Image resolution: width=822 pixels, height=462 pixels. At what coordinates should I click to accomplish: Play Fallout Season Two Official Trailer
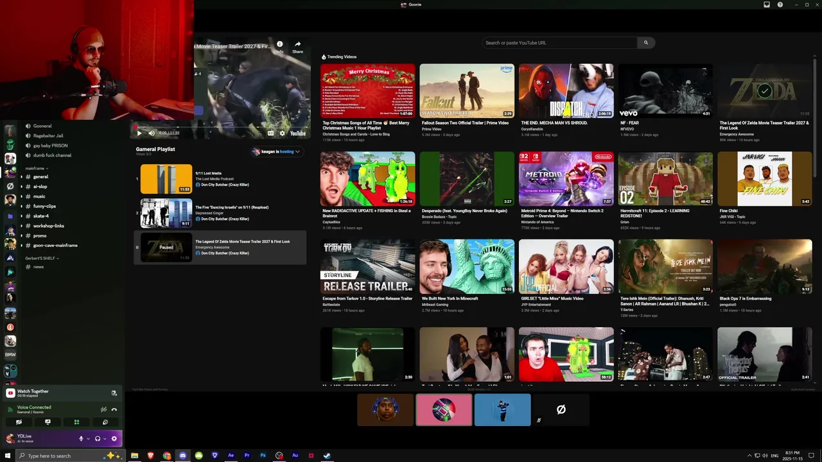pos(467,90)
